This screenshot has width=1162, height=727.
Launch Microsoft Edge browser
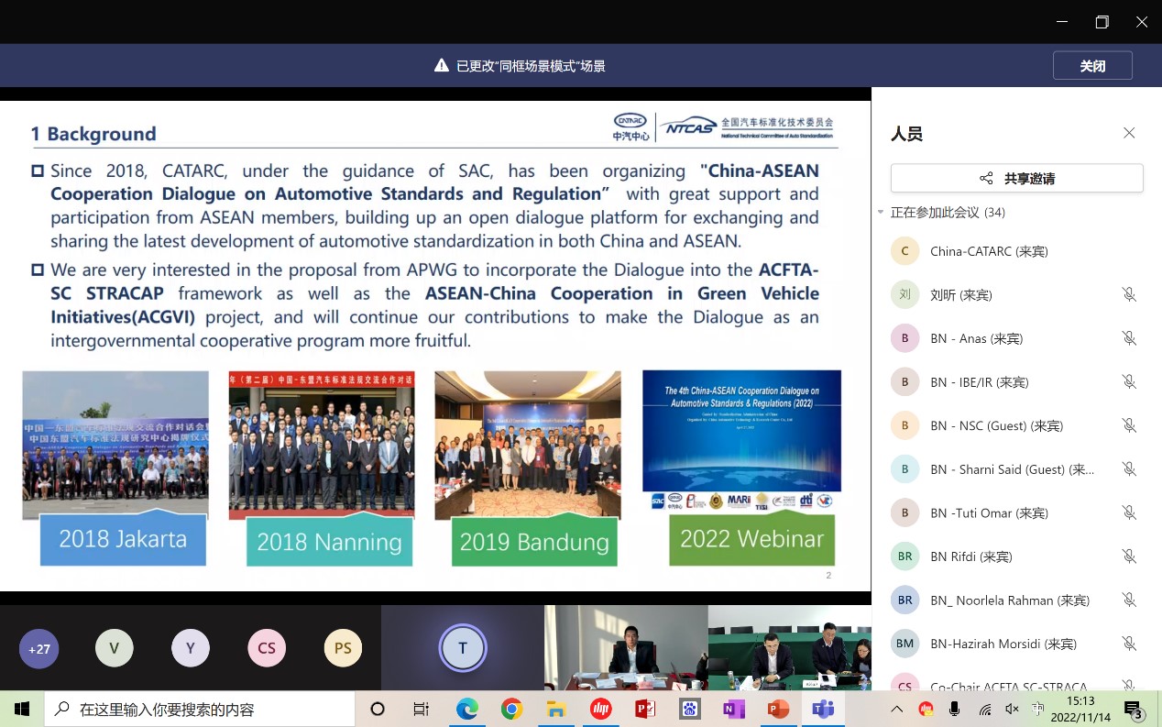click(x=467, y=709)
